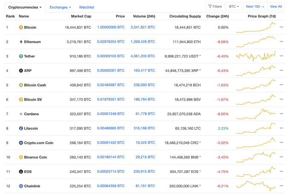Click the Bitcoin Cash logo icon
290x195 pixels.
click(x=21, y=85)
